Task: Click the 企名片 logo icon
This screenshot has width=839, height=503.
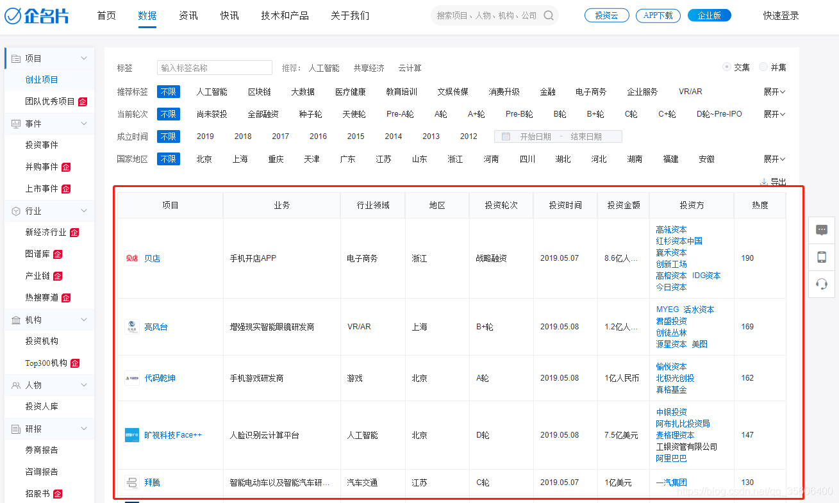Action: tap(12, 15)
